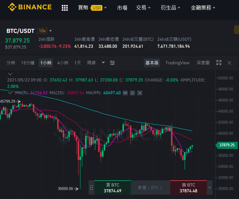Click 賣 BTC button at 37874.48

(x=189, y=188)
